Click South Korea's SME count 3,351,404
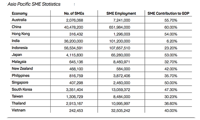 click(x=75, y=90)
